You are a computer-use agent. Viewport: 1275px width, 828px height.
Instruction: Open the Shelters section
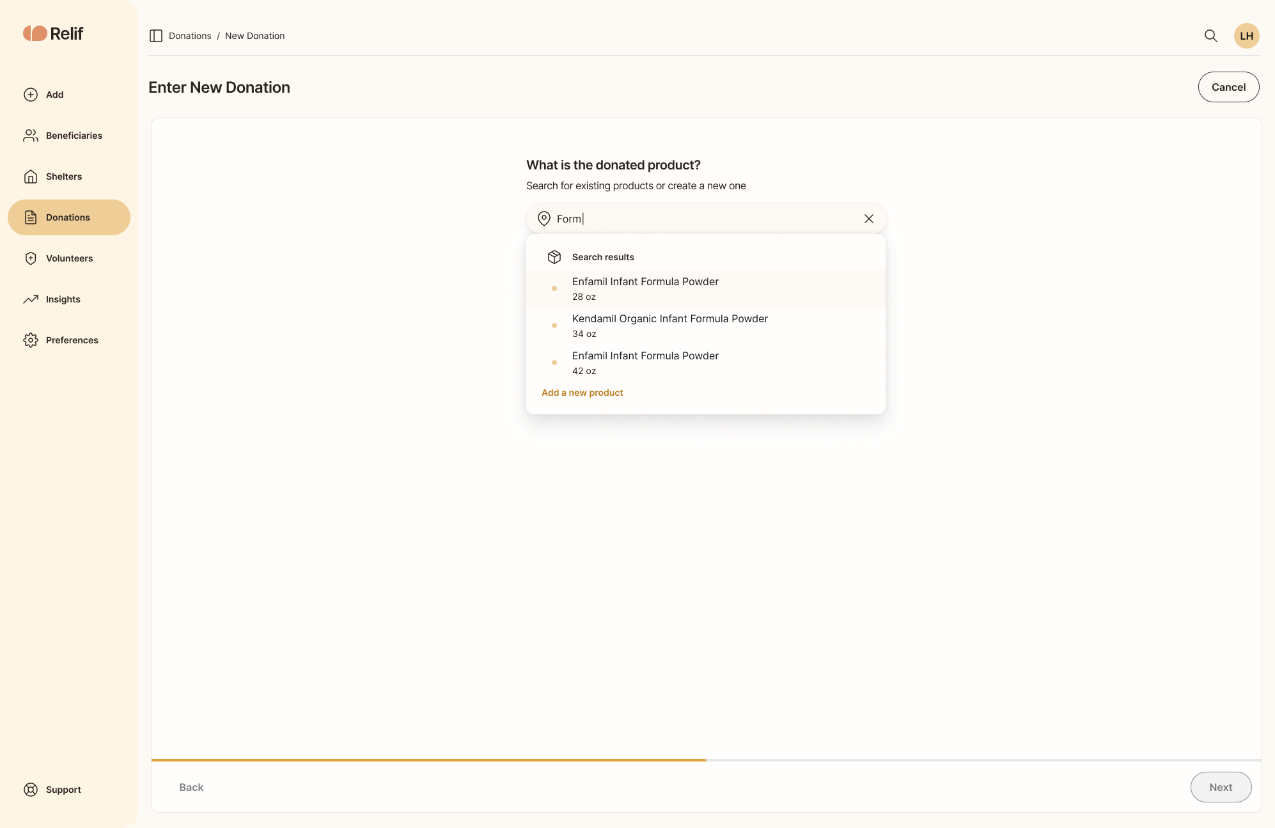pos(69,176)
